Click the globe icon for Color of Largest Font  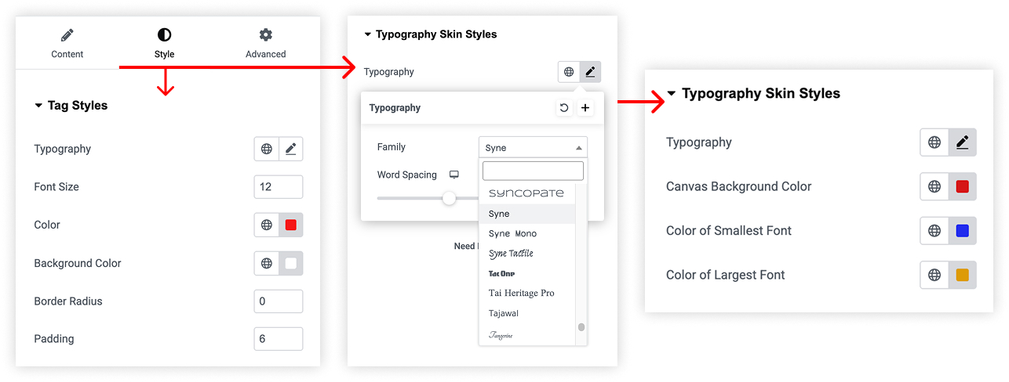934,275
